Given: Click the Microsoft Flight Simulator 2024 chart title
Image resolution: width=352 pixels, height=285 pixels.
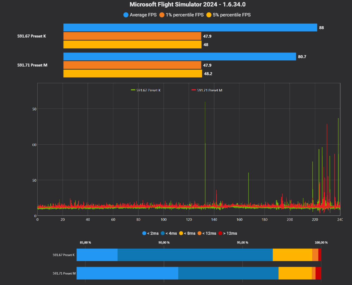Looking at the screenshot, I should pyautogui.click(x=187, y=4).
